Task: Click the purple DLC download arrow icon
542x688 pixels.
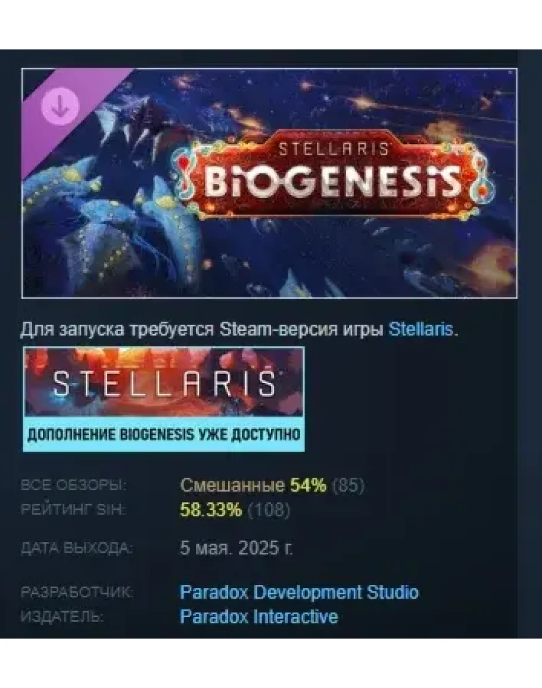Action: coord(60,107)
